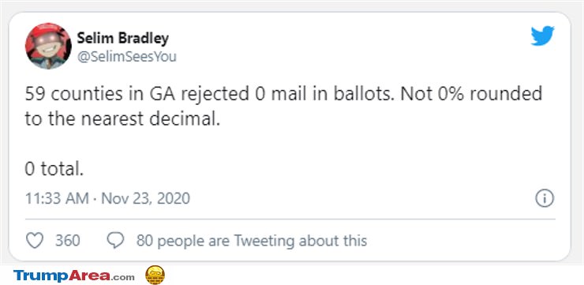Click the yellow emoji beside TrumpArea logo
Viewport: 584px width, 285px height.
pyautogui.click(x=155, y=276)
